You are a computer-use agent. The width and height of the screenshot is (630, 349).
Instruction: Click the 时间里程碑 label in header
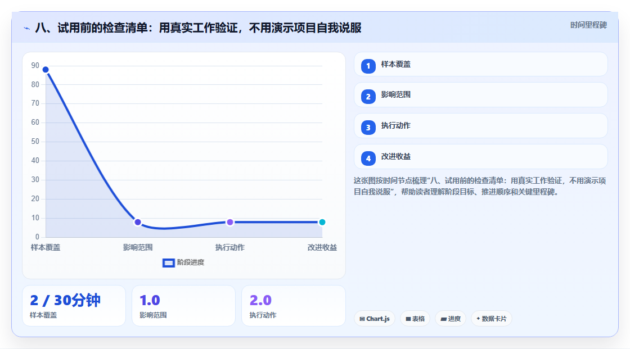click(588, 25)
